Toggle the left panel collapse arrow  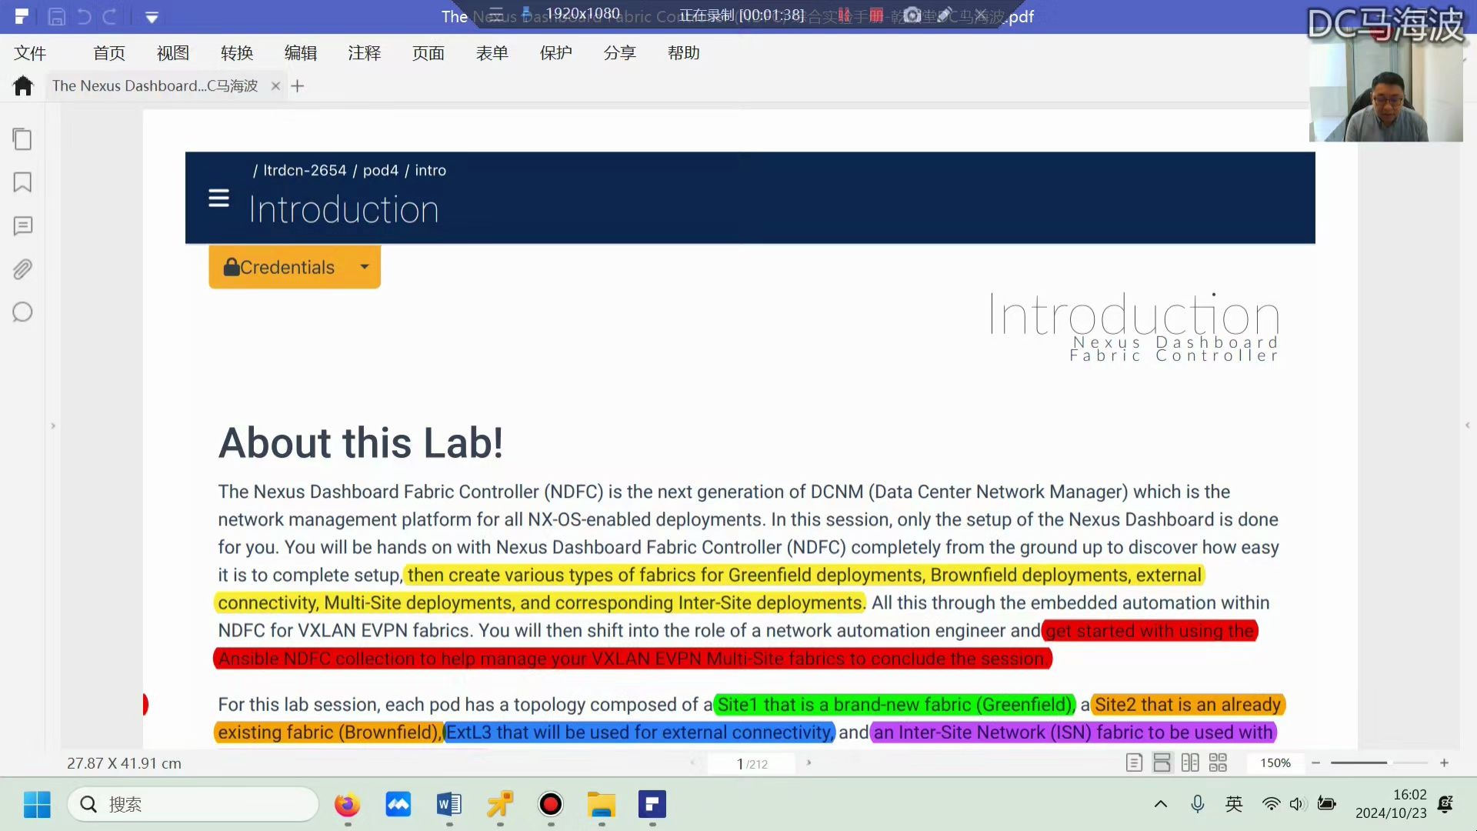coord(54,426)
